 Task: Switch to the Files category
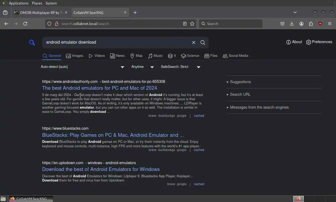point(211,56)
